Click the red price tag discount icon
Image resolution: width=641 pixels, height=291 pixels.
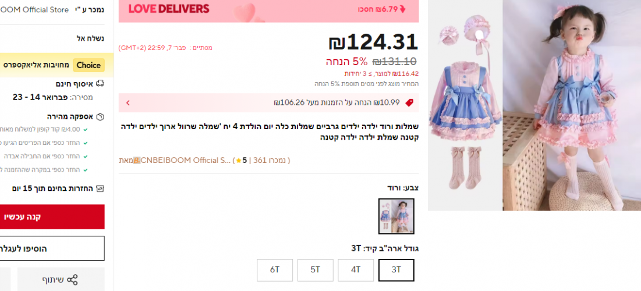click(409, 102)
